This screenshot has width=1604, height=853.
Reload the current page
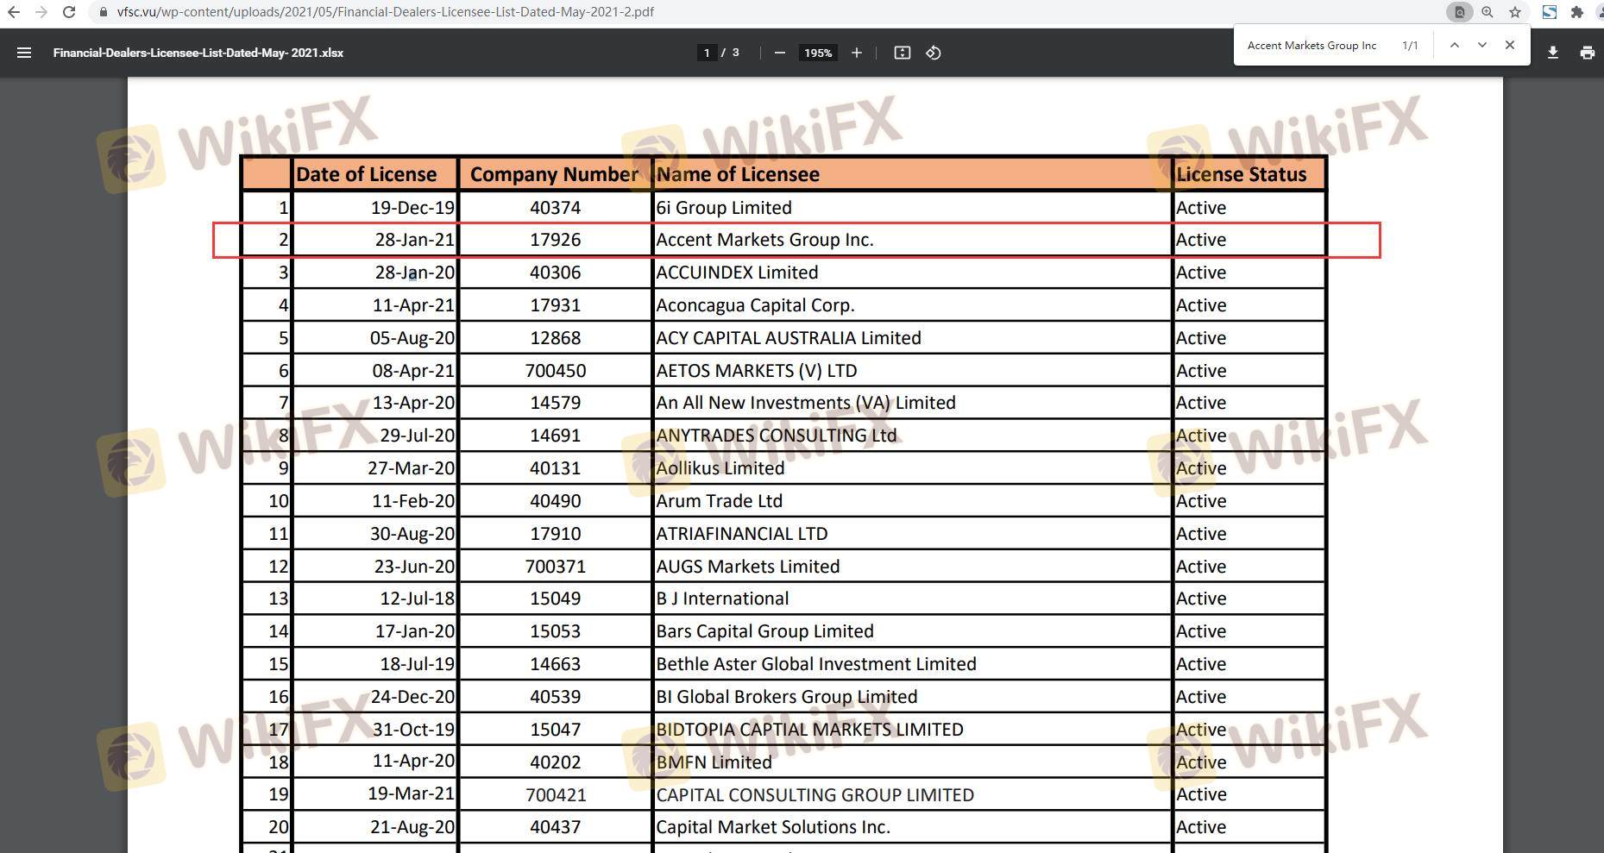point(69,12)
